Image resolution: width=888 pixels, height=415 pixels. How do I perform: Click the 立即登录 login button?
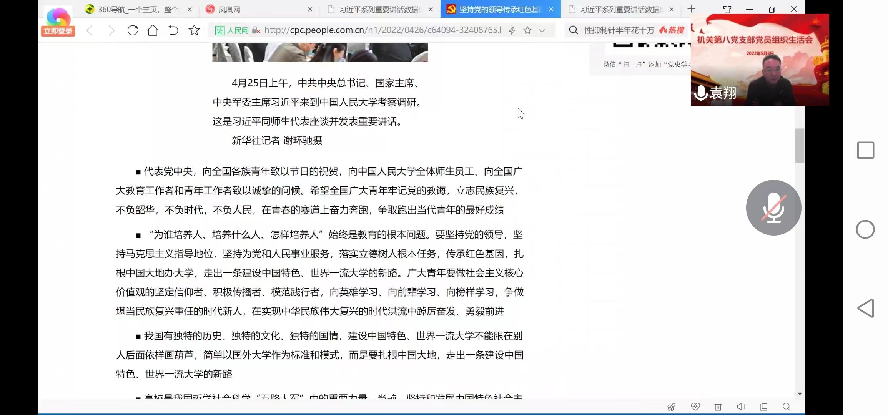pyautogui.click(x=58, y=31)
